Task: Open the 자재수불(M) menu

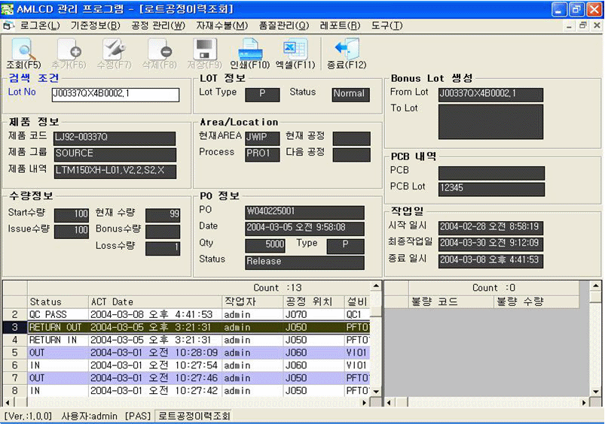Action: click(x=222, y=26)
